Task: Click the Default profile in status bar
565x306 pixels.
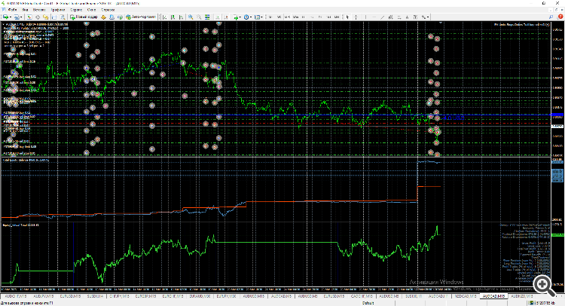Action: pyautogui.click(x=368, y=303)
